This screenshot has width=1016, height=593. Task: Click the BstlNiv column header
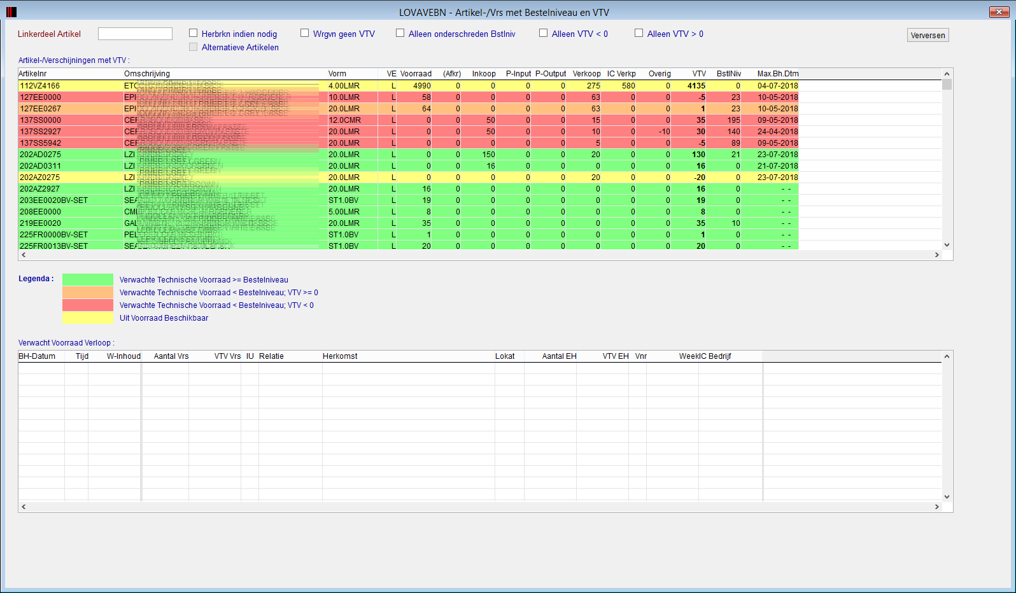tap(729, 74)
